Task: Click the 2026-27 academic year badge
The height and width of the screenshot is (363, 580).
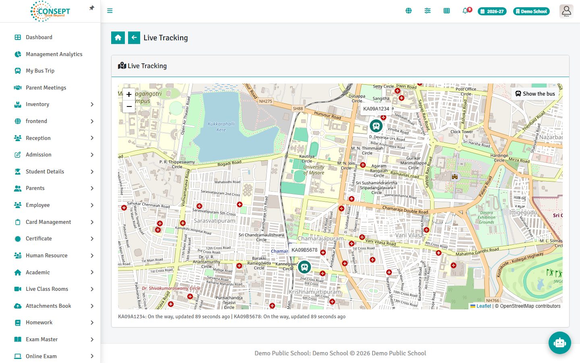Action: (492, 11)
